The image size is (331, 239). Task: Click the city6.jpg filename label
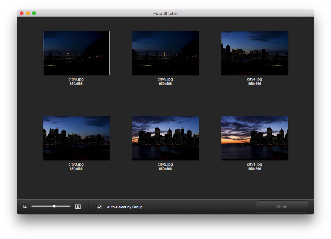(x=76, y=79)
